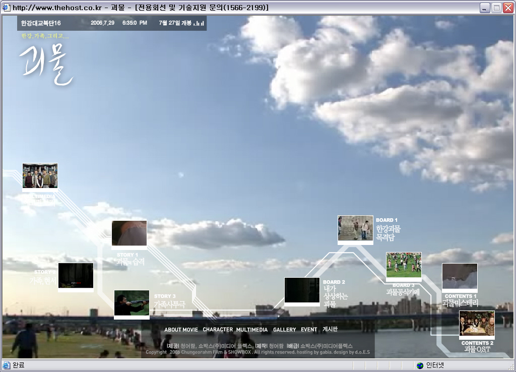Click the 괴물 calligraphy logo
The width and height of the screenshot is (516, 372).
coord(46,66)
